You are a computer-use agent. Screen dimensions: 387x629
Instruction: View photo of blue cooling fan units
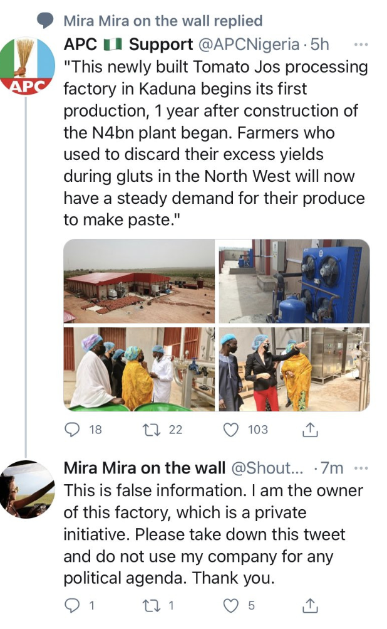[294, 281]
